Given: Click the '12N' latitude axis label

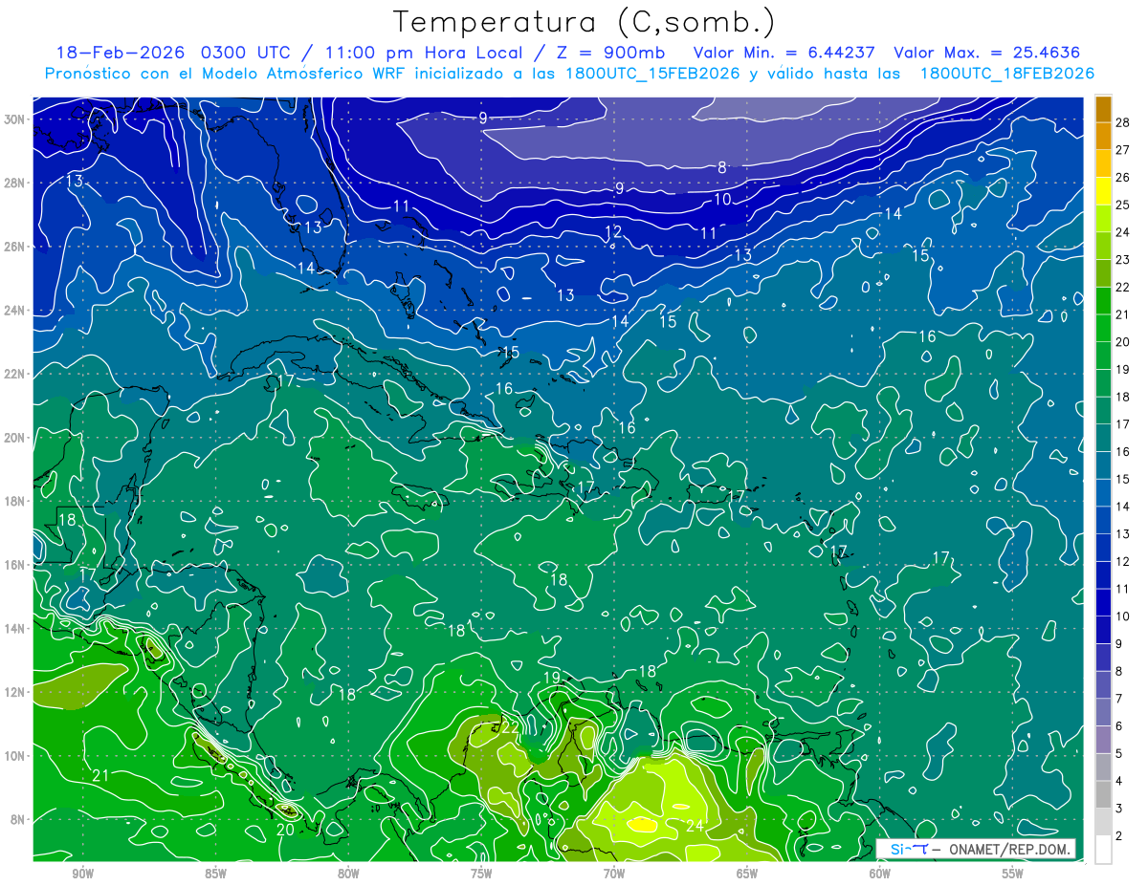Looking at the screenshot, I should (x=16, y=692).
